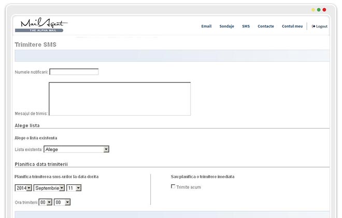Click inside the Mesajul de trimis textarea
The image size is (342, 218).
click(119, 99)
